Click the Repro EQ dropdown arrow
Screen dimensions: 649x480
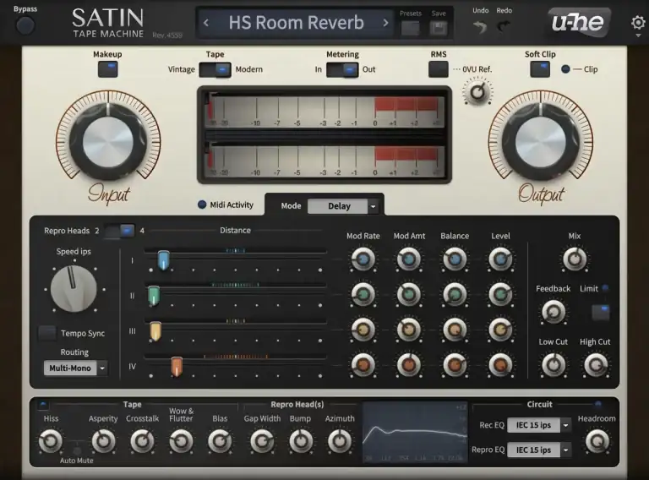click(x=566, y=450)
